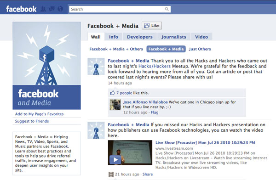The width and height of the screenshot is (276, 180).
Task: Click the Facebook logo in the header
Action: tap(21, 9)
